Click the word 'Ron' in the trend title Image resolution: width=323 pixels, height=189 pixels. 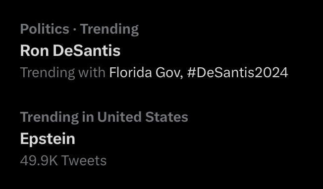[x=34, y=50]
